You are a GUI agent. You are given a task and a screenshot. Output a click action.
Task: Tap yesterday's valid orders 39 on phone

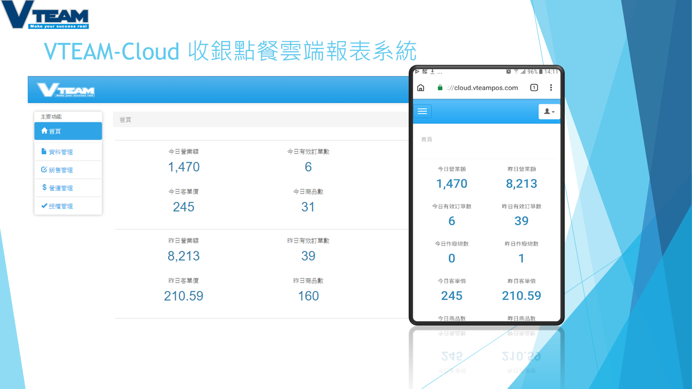[x=521, y=221]
